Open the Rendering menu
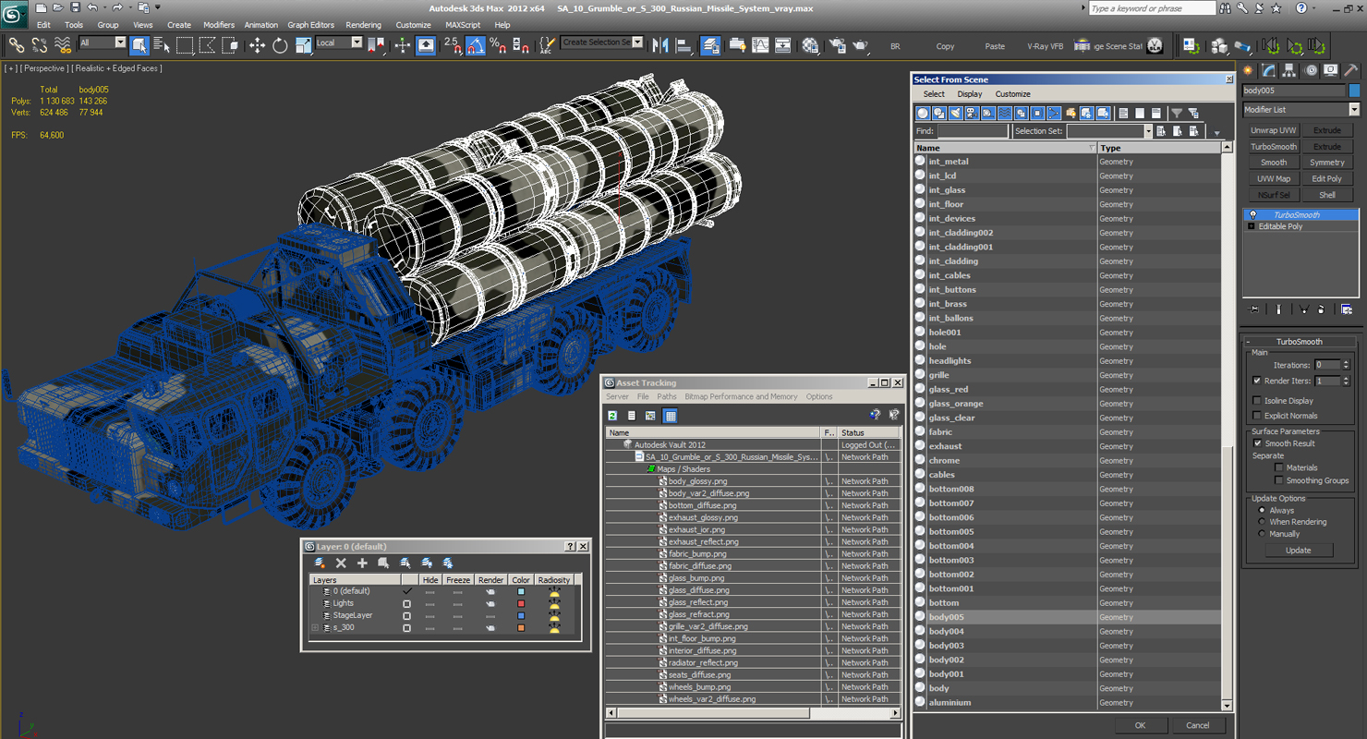This screenshot has width=1367, height=739. click(363, 25)
